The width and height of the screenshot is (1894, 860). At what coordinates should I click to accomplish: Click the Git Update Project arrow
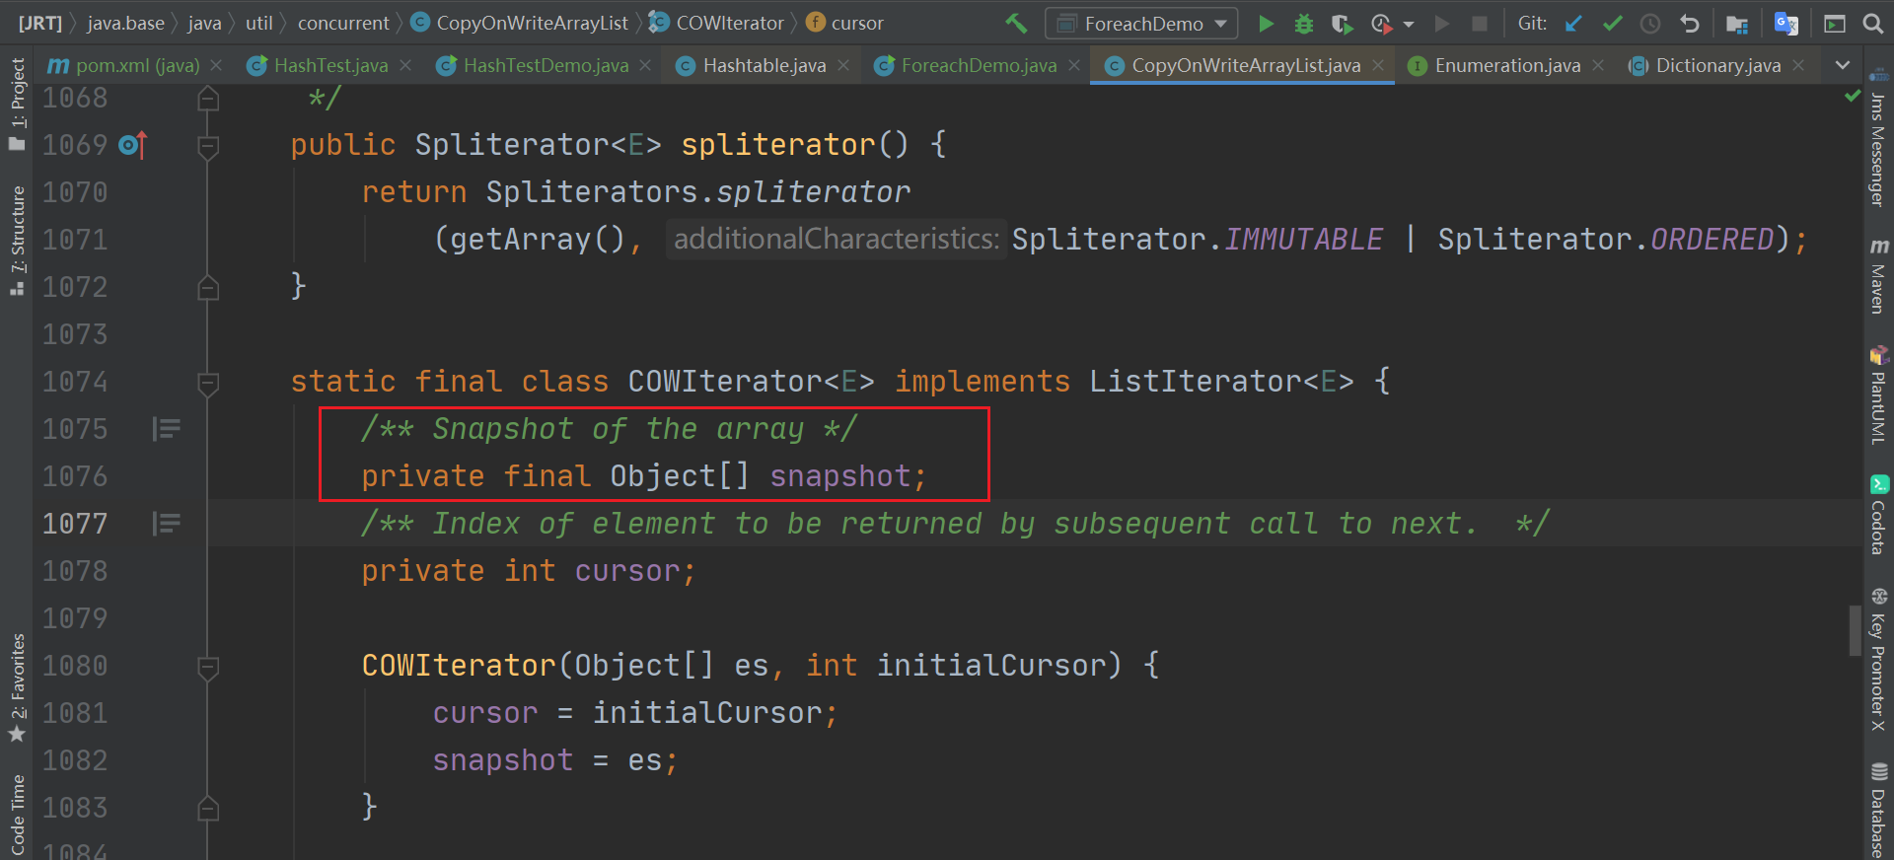click(1573, 24)
